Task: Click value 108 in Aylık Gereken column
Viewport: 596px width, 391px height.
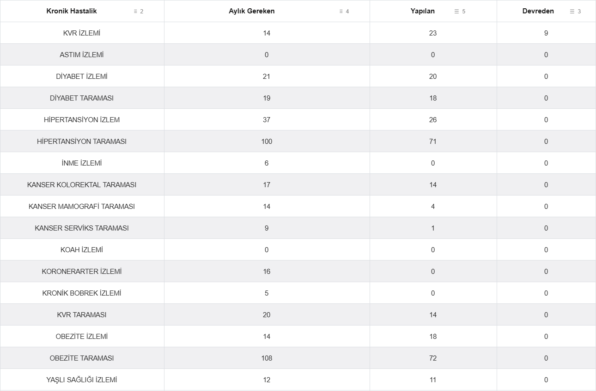Action: pyautogui.click(x=267, y=358)
